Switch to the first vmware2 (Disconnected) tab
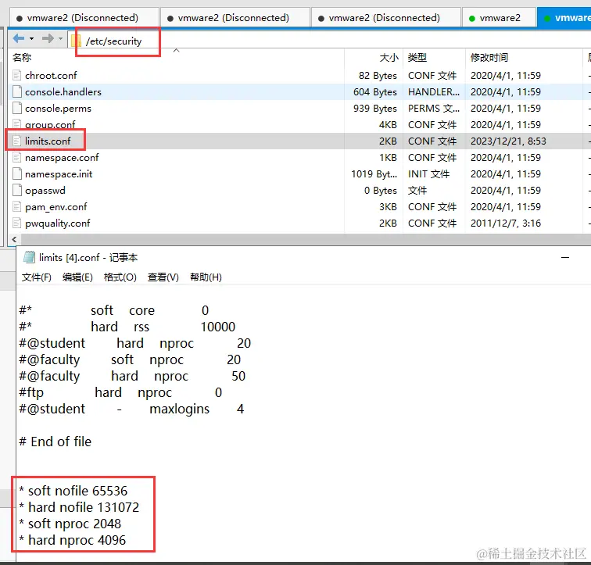The width and height of the screenshot is (591, 565). 83,18
